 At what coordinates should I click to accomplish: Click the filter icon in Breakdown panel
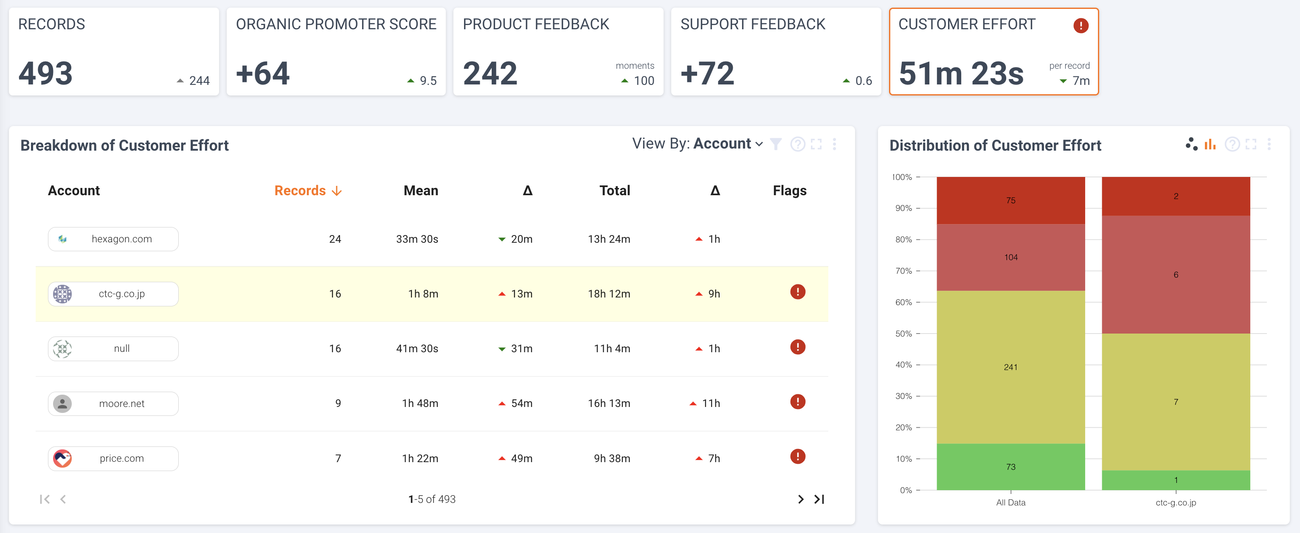pos(776,145)
